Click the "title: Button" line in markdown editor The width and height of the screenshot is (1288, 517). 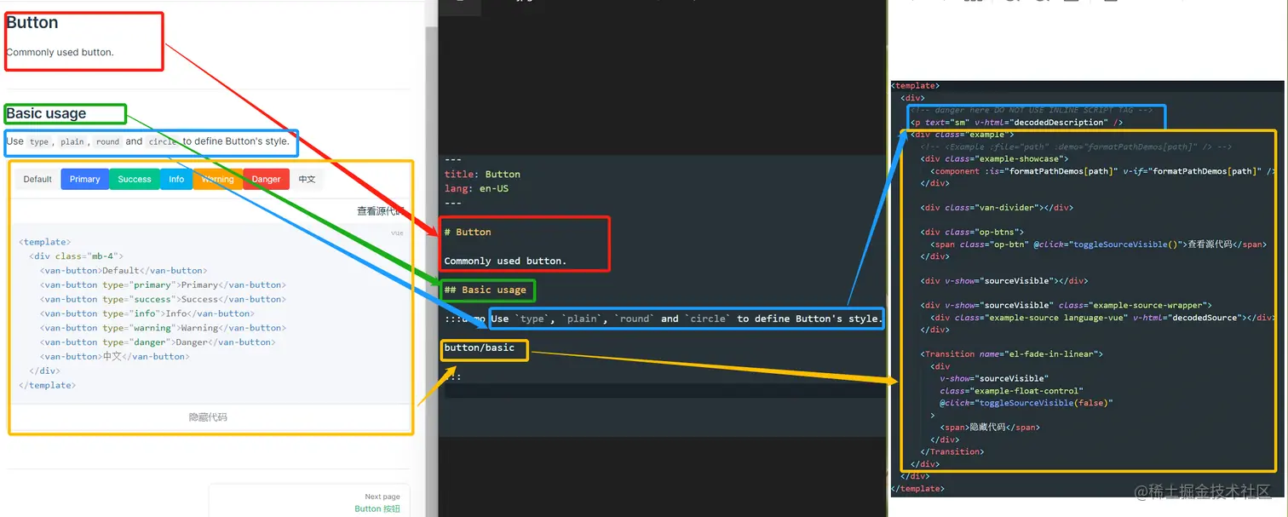482,174
